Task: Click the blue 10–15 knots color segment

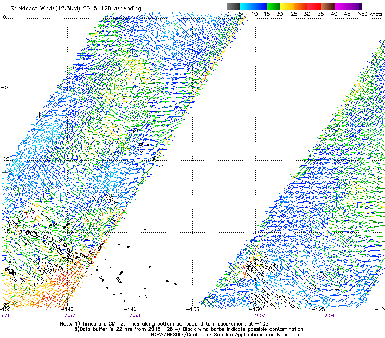Action: (260, 6)
